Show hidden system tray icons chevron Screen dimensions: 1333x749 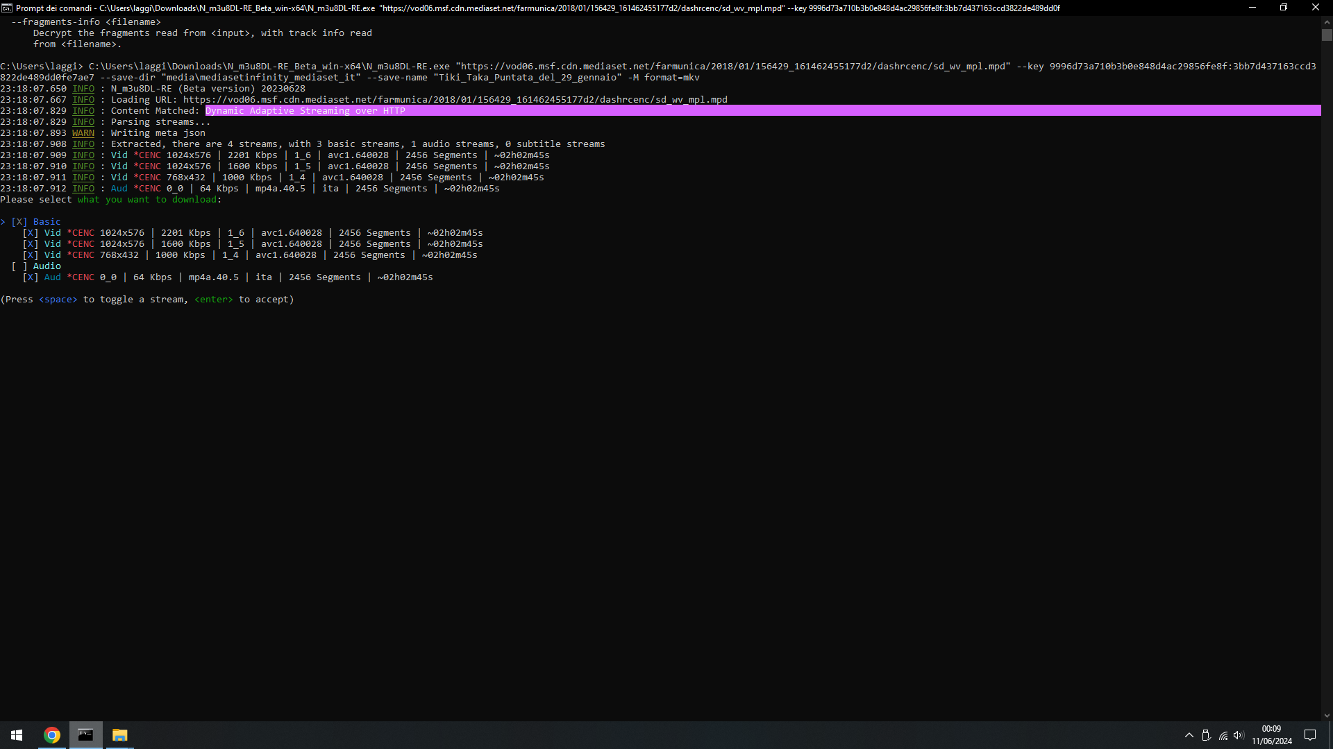coord(1189,735)
